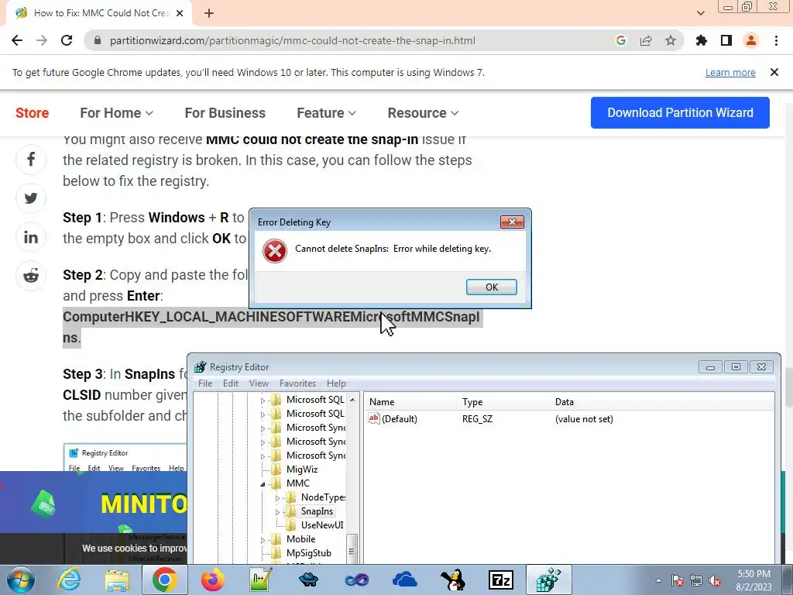Click the LinkedIn share icon
The width and height of the screenshot is (793, 595).
(31, 237)
